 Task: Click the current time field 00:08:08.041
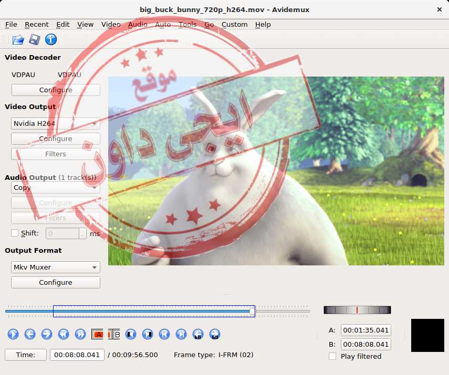[77, 355]
